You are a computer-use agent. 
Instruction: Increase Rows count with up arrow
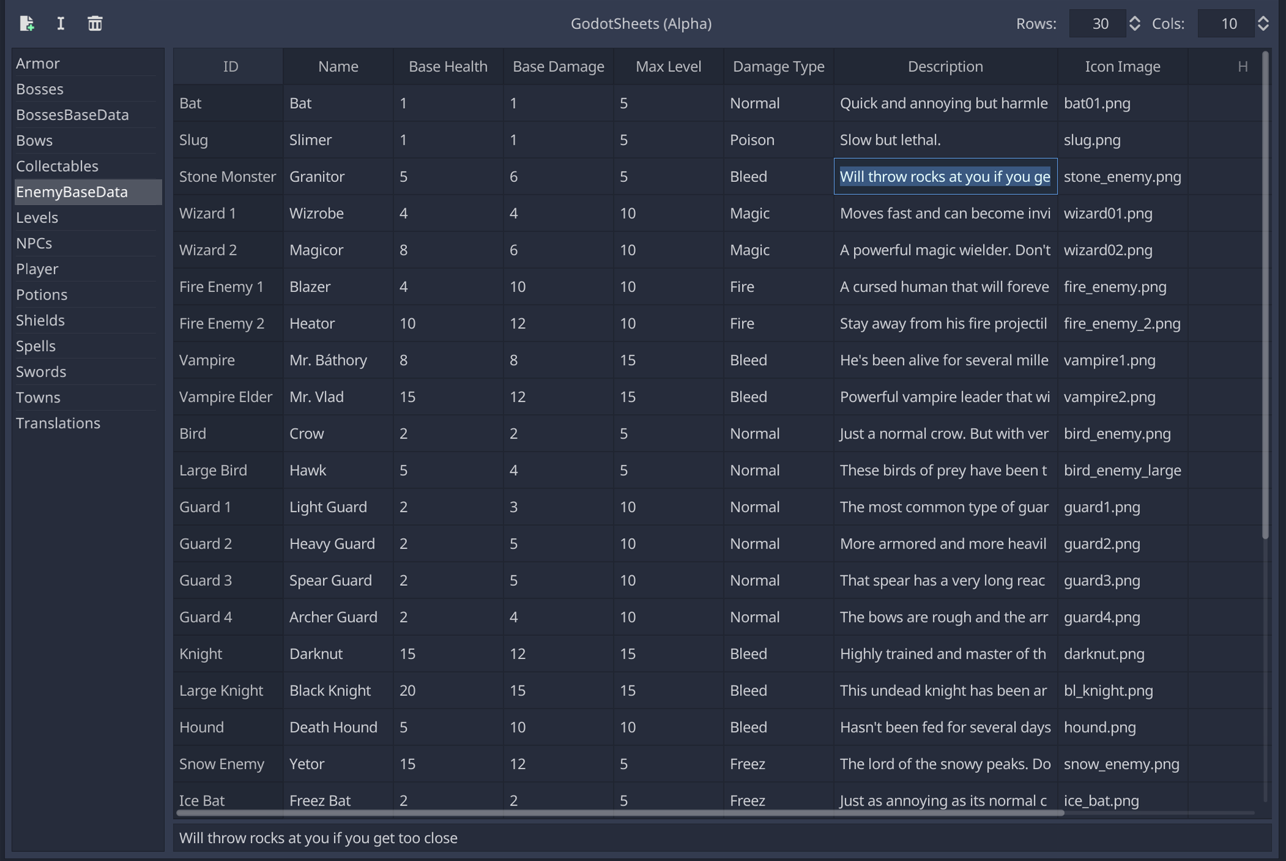(x=1134, y=19)
